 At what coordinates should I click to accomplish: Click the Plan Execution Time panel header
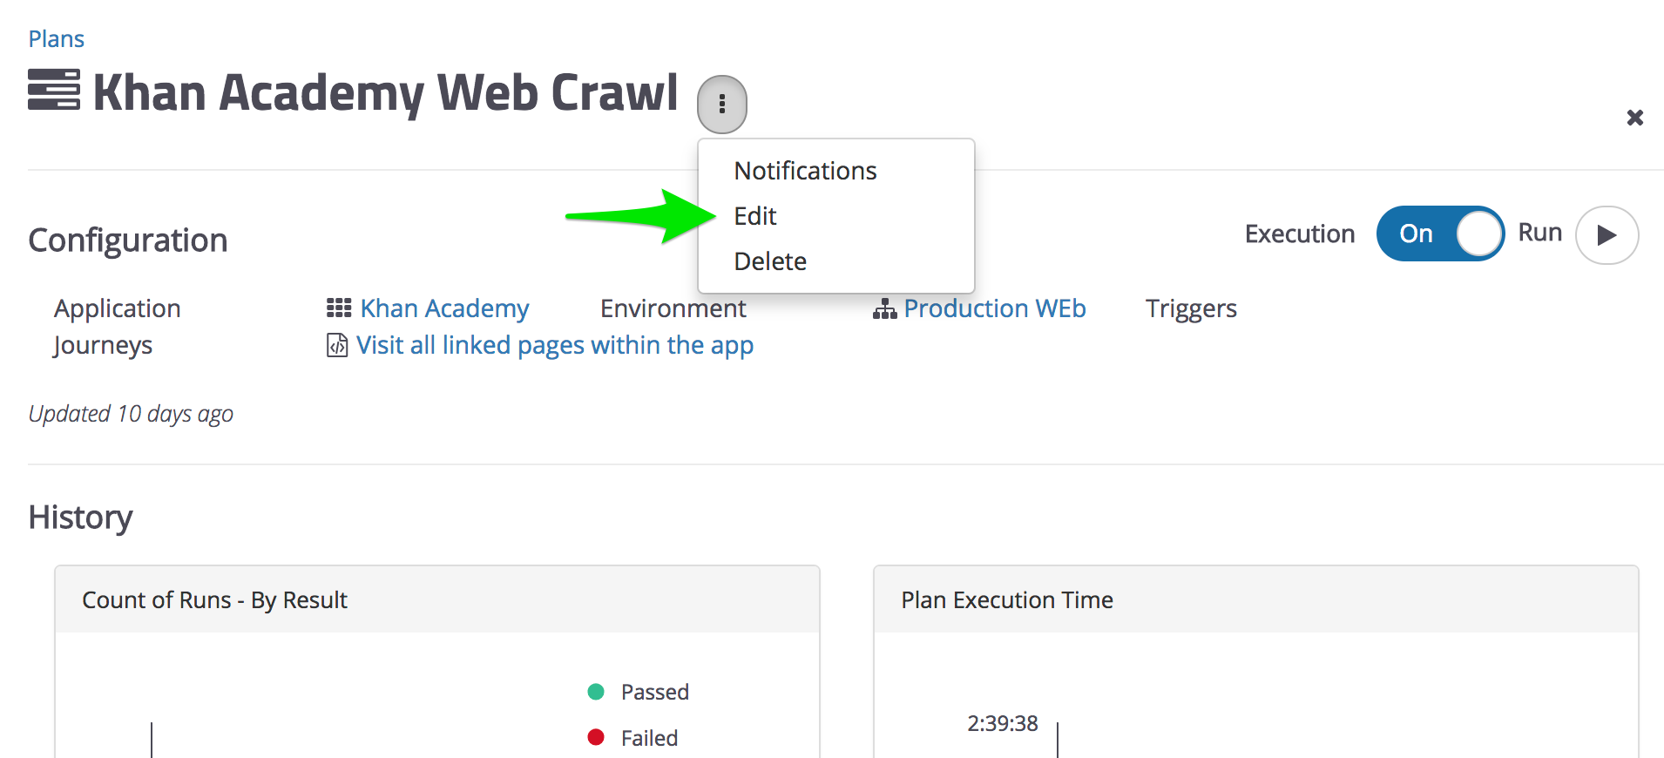click(1255, 599)
